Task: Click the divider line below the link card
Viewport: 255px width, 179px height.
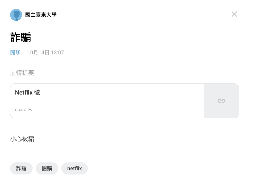Action: pos(124,126)
